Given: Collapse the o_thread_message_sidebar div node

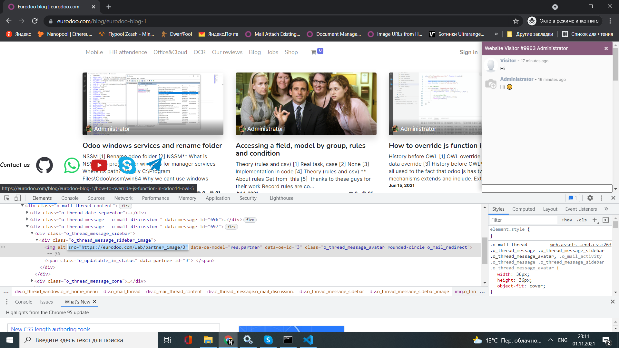Looking at the screenshot, I should pyautogui.click(x=32, y=233).
